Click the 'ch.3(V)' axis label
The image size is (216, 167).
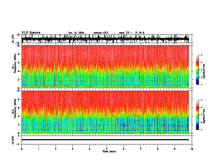pos(13,140)
